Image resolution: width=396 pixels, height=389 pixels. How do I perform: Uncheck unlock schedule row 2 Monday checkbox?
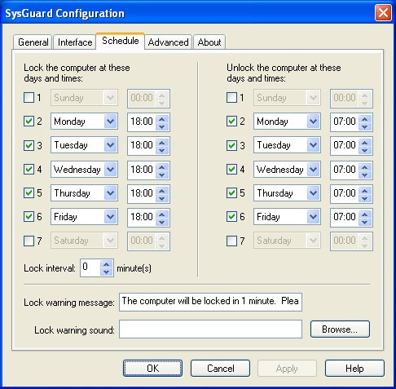[x=231, y=122]
